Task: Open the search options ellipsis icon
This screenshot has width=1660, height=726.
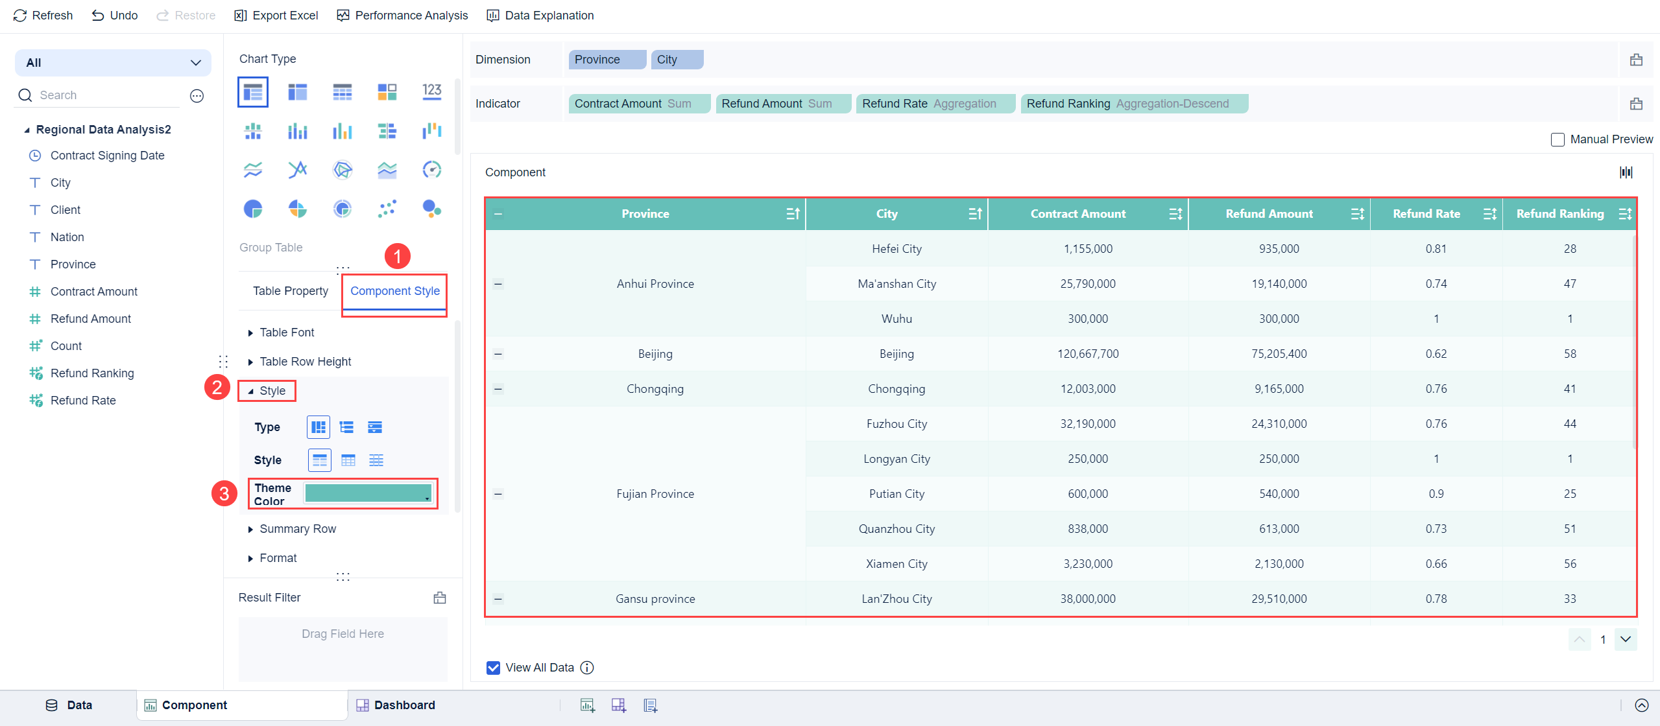Action: coord(197,96)
